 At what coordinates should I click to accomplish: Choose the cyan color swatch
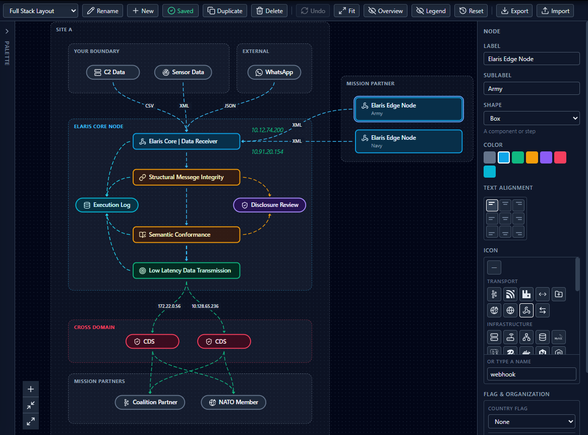click(489, 172)
